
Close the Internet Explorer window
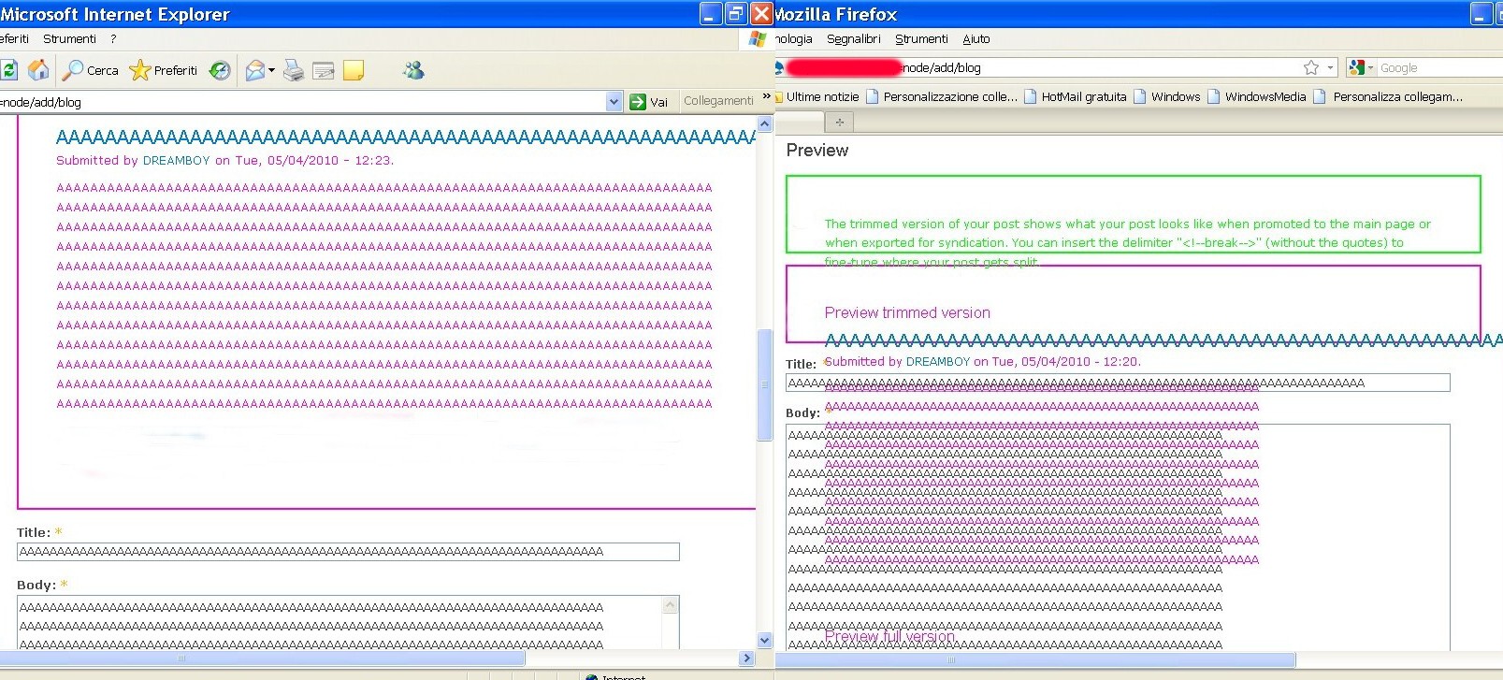tap(761, 14)
